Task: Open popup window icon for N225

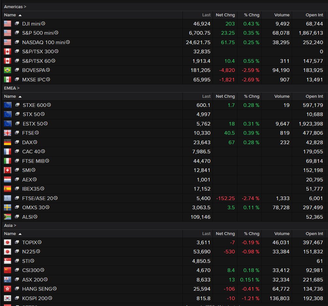Action: pyautogui.click(x=17, y=251)
